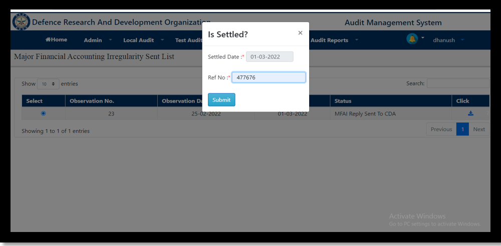The width and height of the screenshot is (501, 246).
Task: Expand the Admin dropdown menu
Action: click(97, 40)
